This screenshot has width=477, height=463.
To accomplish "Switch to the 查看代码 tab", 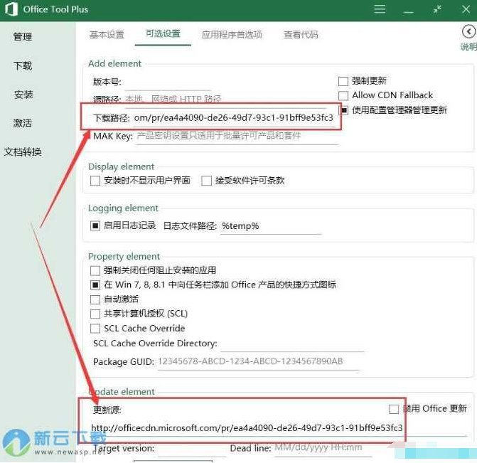I will click(301, 35).
